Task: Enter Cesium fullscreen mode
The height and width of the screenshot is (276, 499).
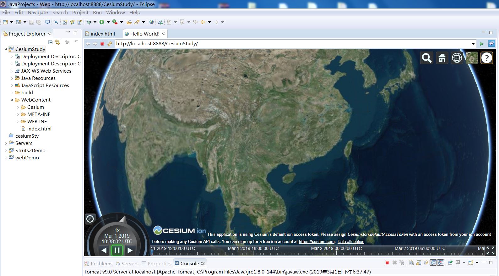Action: (491, 251)
